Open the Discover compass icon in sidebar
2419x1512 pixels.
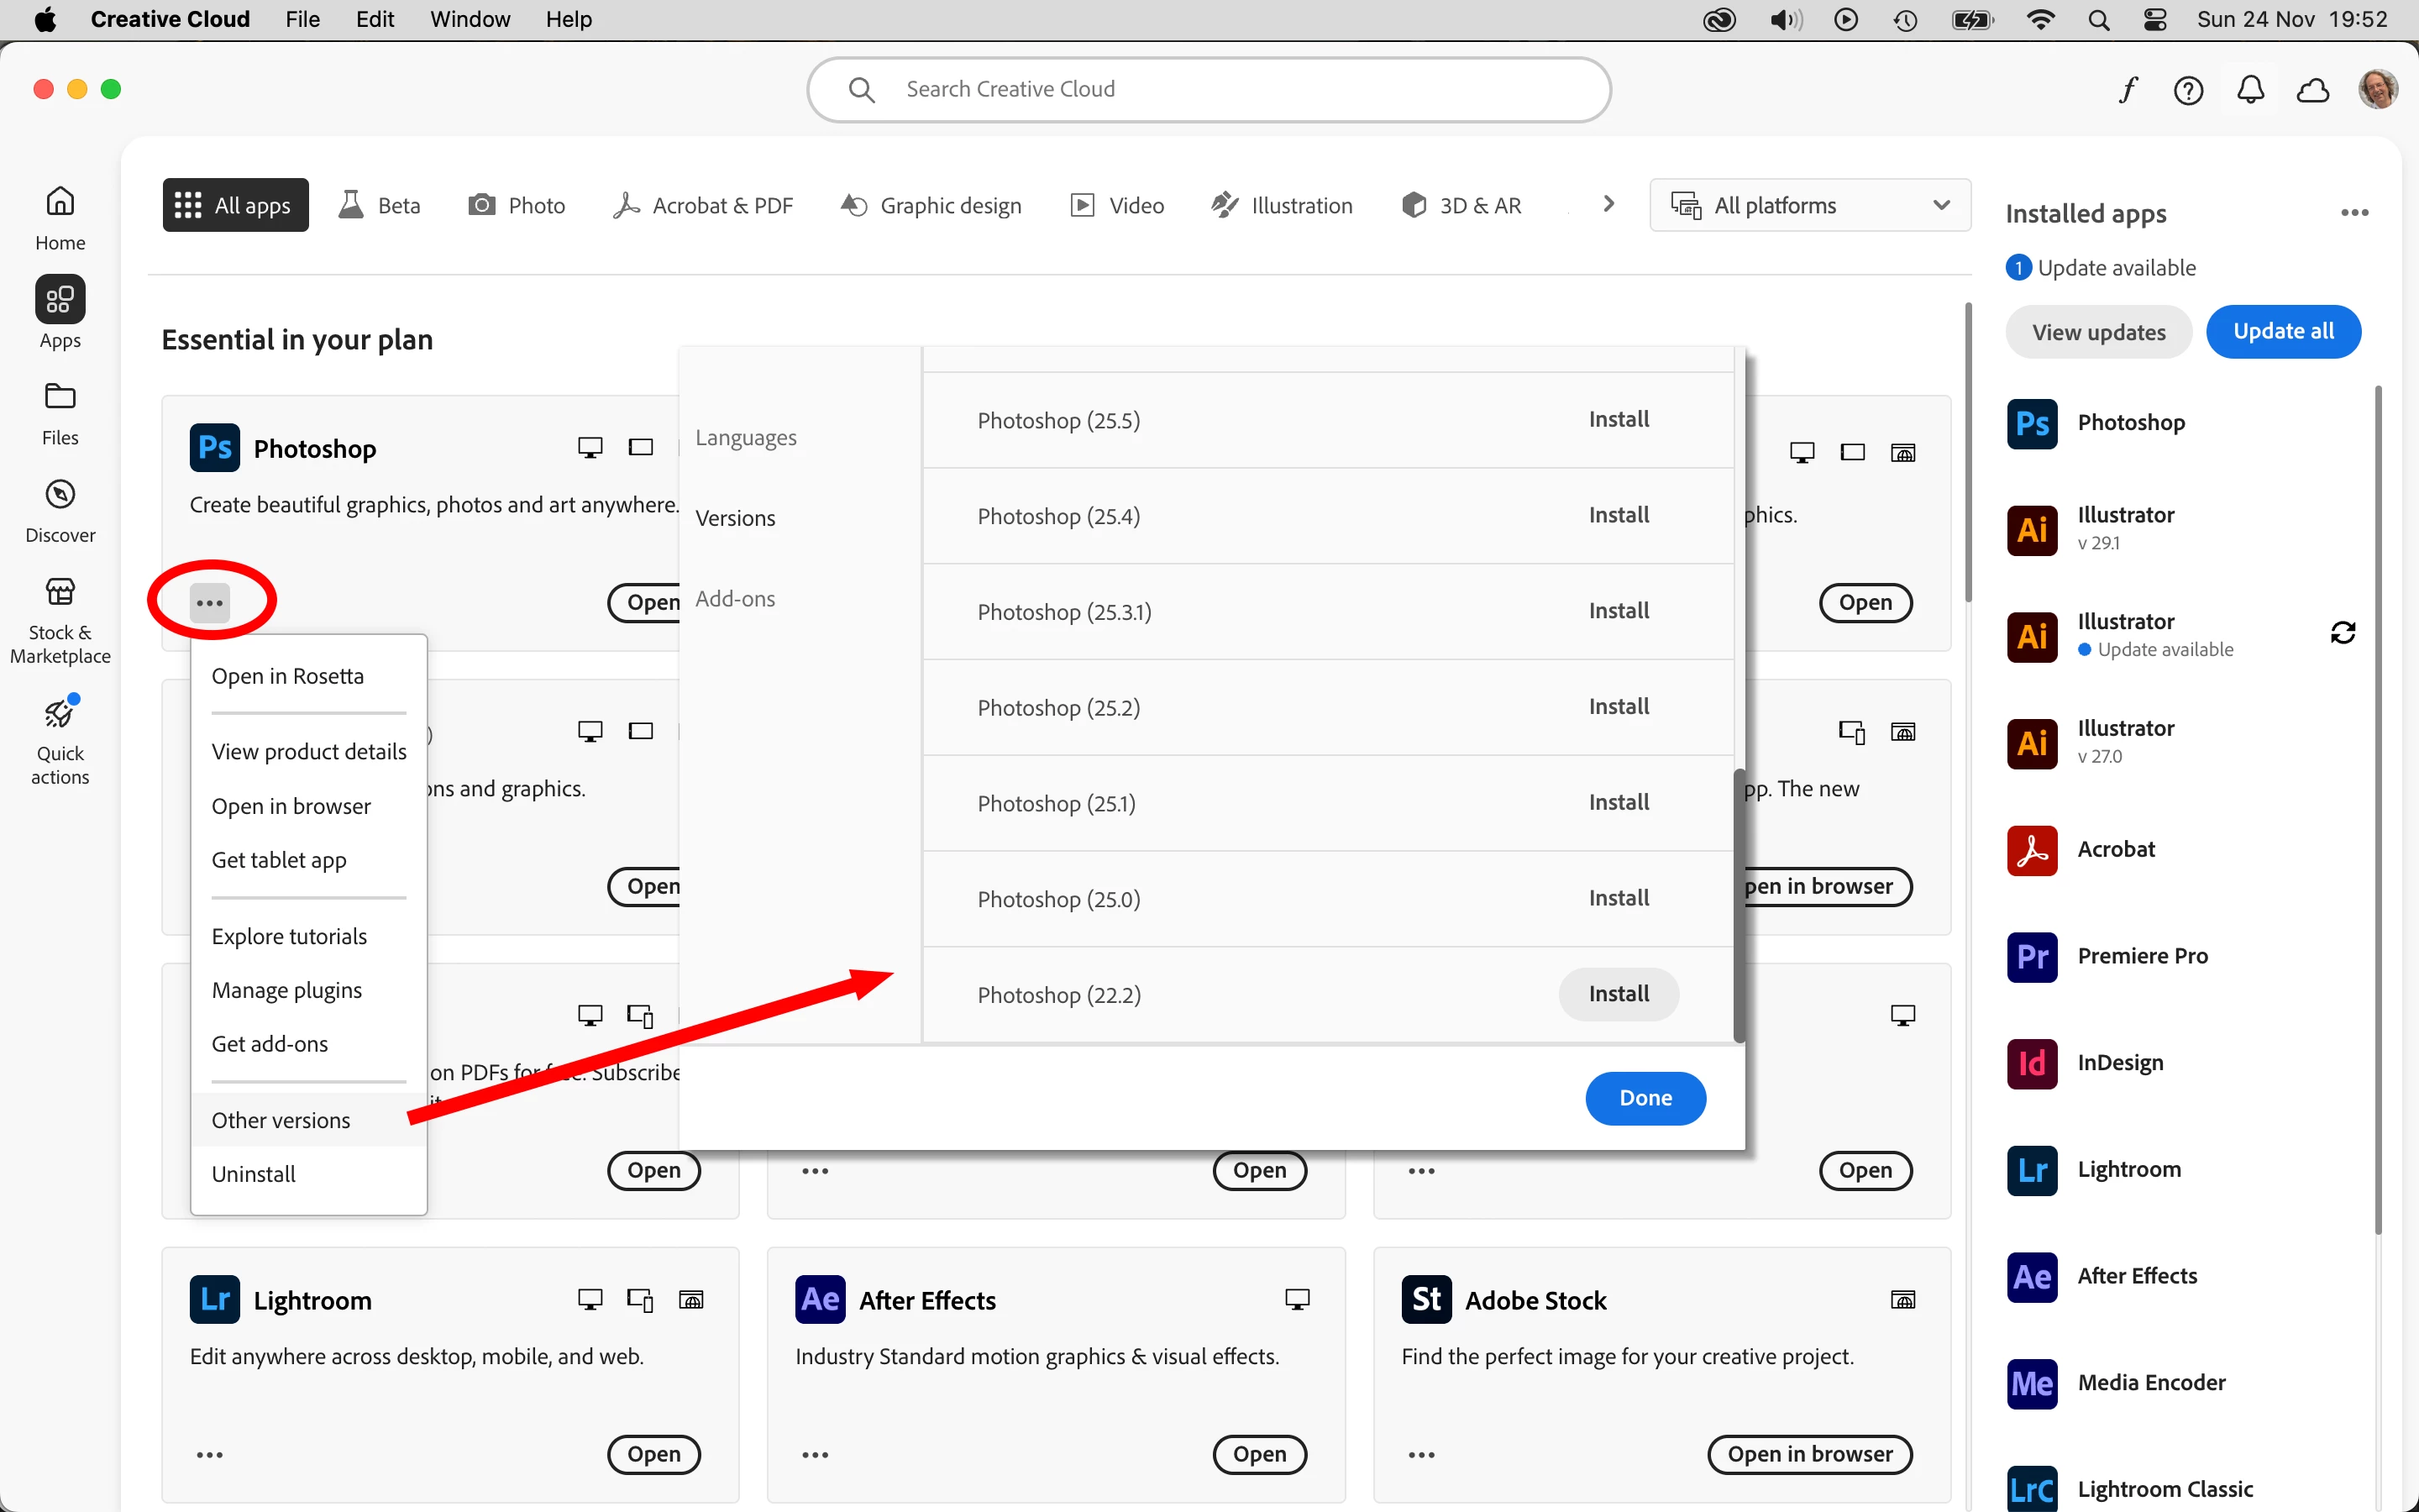(60, 495)
